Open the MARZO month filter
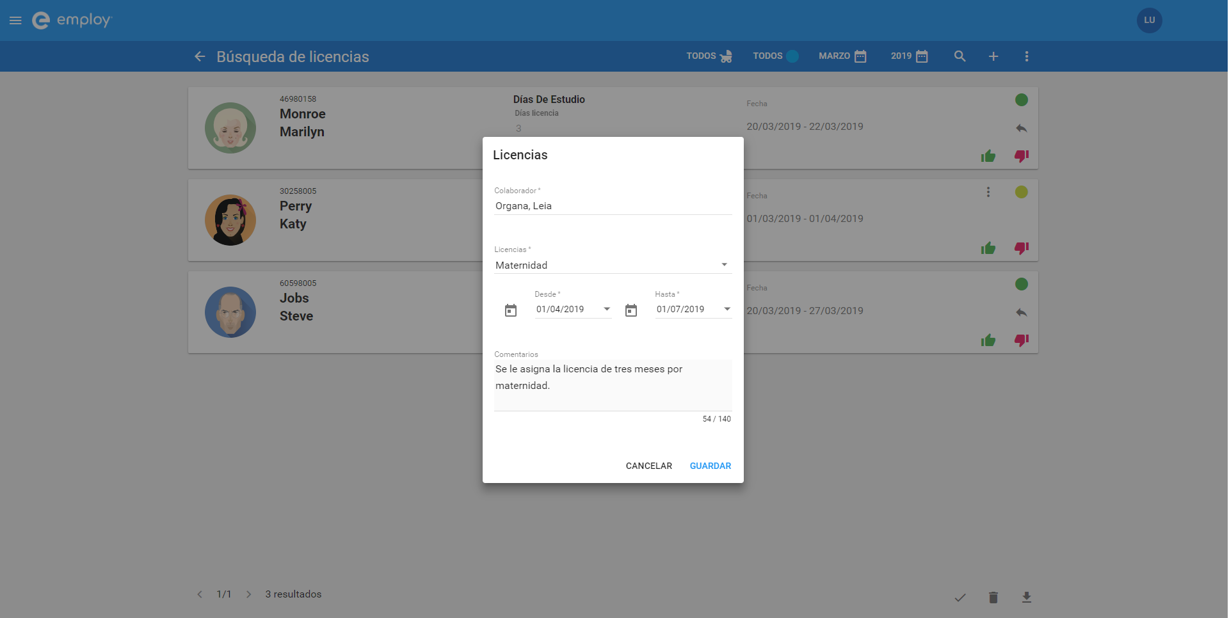The height and width of the screenshot is (618, 1229). 842,56
